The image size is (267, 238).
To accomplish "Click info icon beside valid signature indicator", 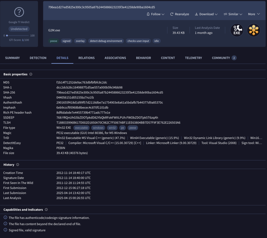I will pyautogui.click(x=5, y=230).
